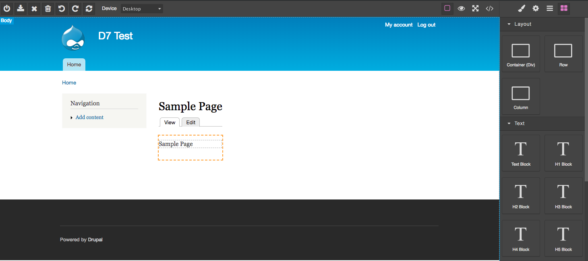Collapse the Text section

pyautogui.click(x=509, y=123)
